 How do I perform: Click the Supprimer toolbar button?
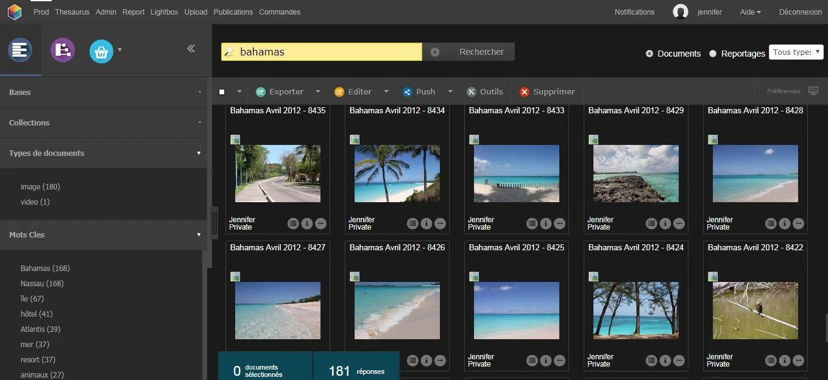coord(547,92)
